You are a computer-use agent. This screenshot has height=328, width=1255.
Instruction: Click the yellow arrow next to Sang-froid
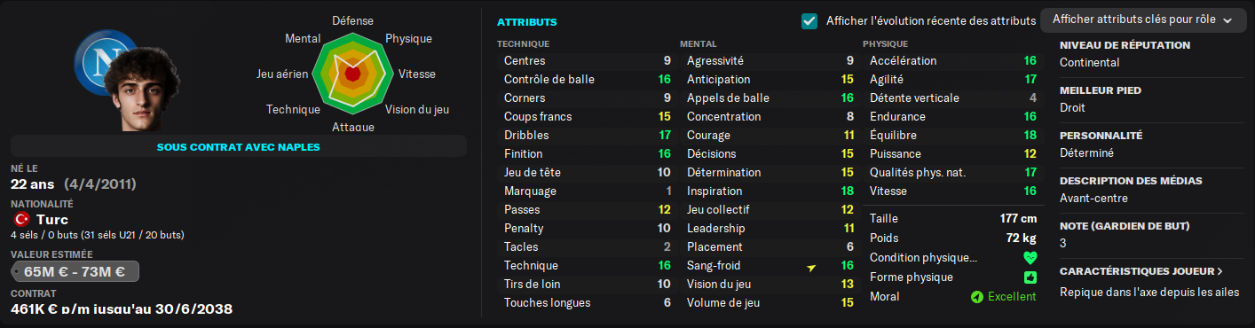point(811,267)
